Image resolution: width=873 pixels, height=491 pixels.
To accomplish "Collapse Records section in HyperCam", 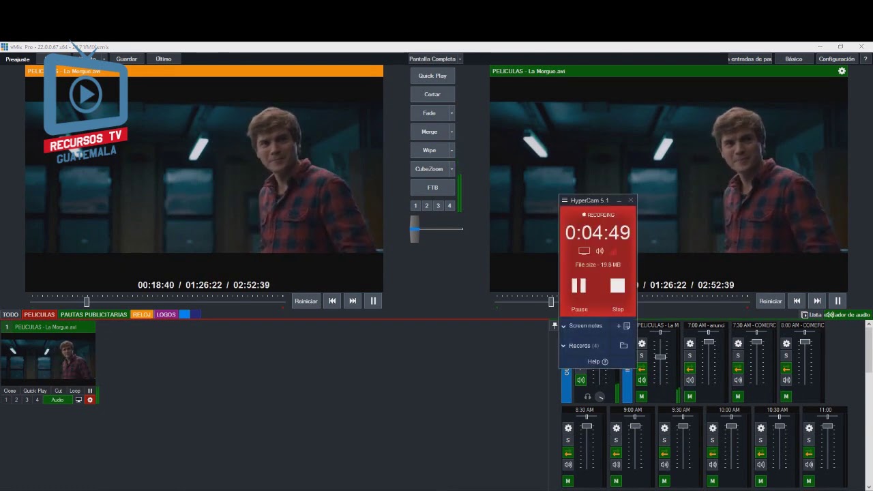I will (x=563, y=346).
